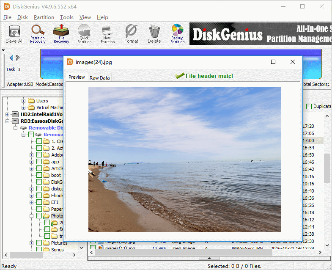Expand the HD2:IntelRaid1Vol tree node
This screenshot has width=332, height=270.
coord(8,114)
